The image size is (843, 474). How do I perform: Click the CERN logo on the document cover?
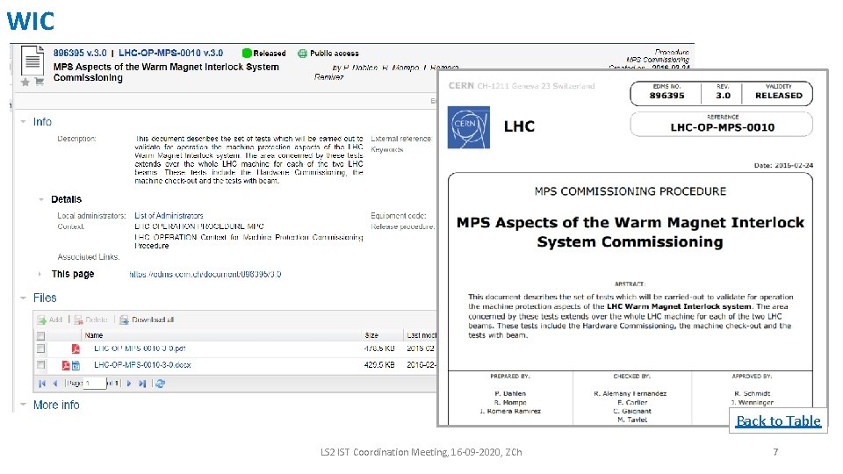click(x=469, y=127)
